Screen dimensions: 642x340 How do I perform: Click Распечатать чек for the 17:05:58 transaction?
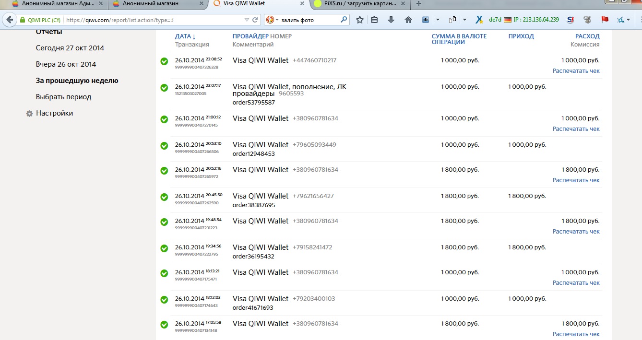point(576,334)
